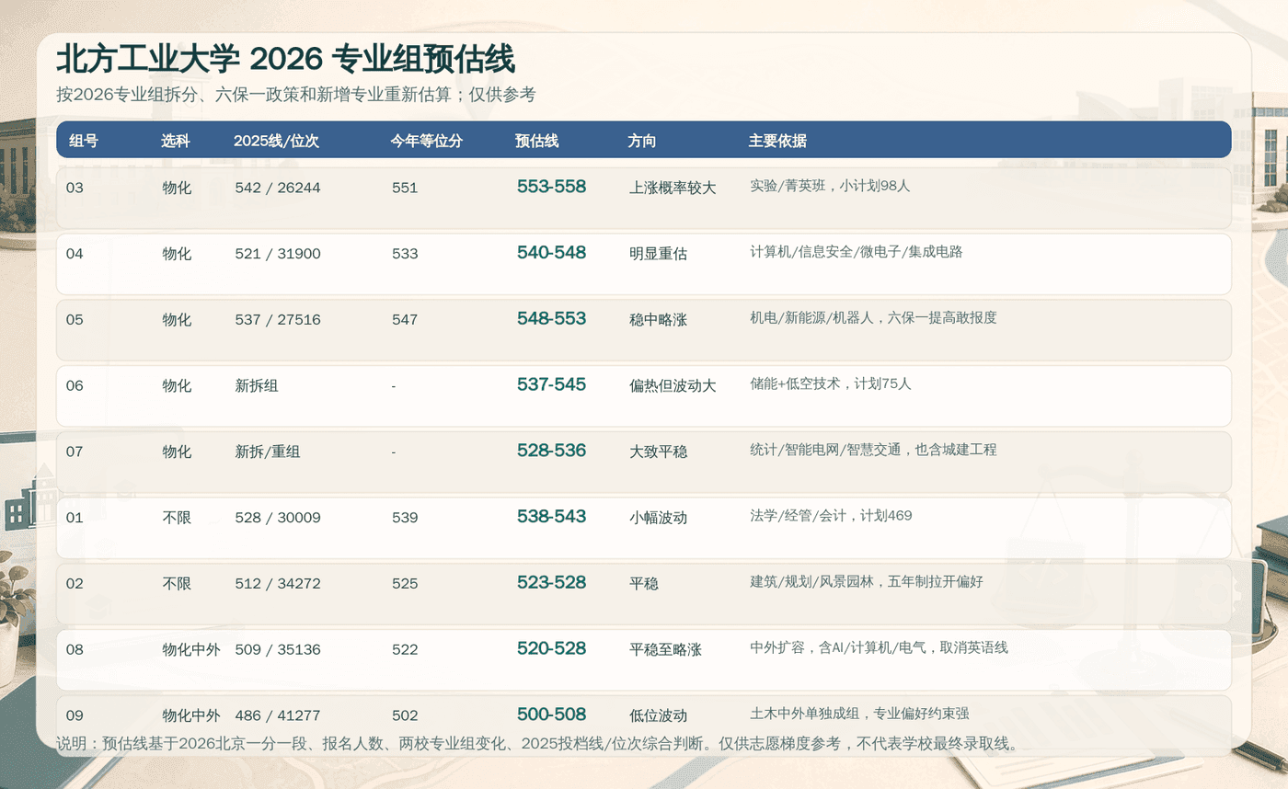Click equivalent score 547

[405, 320]
